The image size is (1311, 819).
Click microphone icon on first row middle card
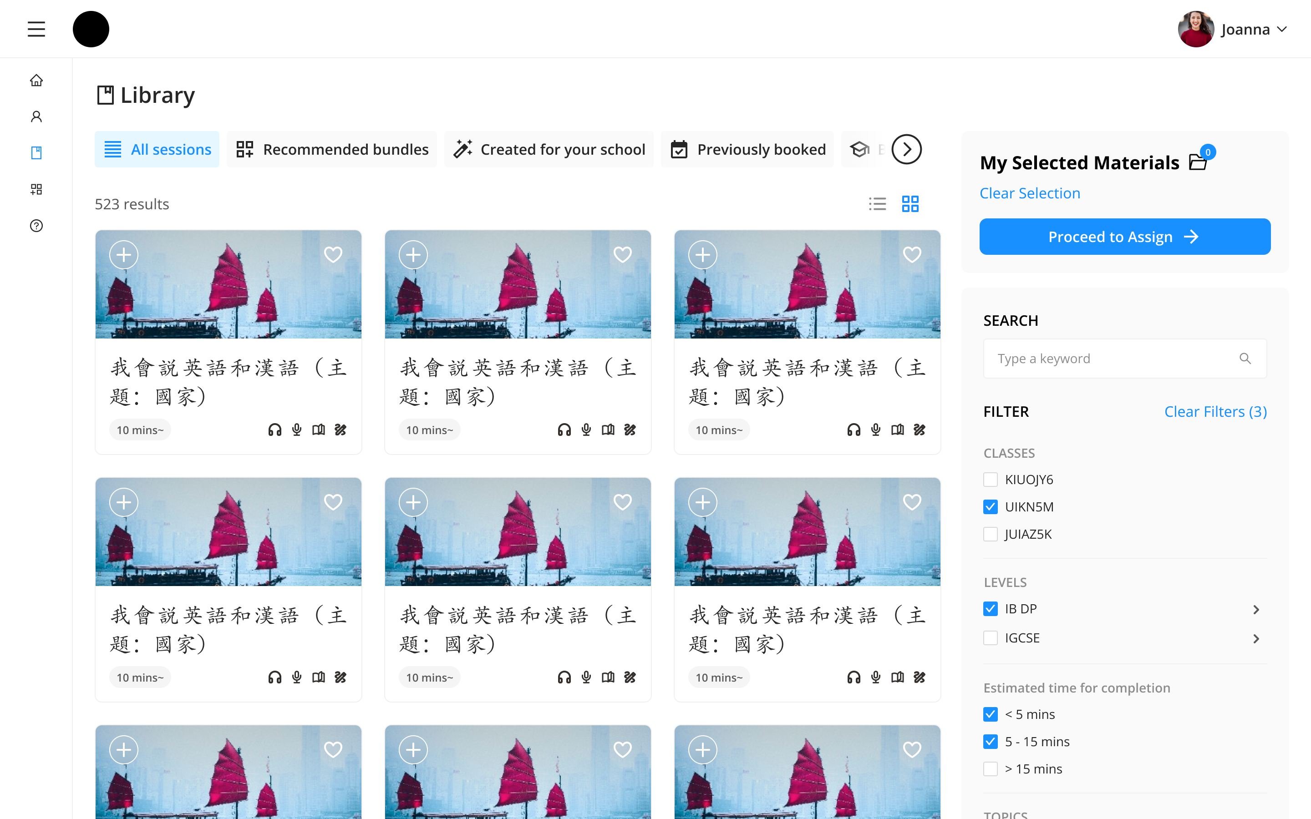coord(586,430)
